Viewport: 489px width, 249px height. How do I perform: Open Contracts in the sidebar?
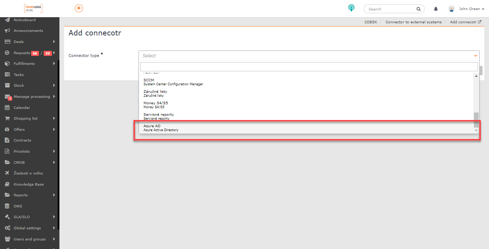click(22, 140)
